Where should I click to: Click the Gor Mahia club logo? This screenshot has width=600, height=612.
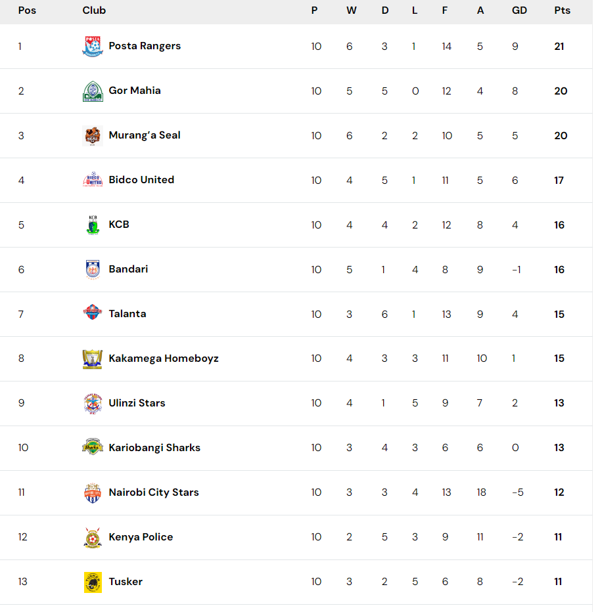pos(93,91)
